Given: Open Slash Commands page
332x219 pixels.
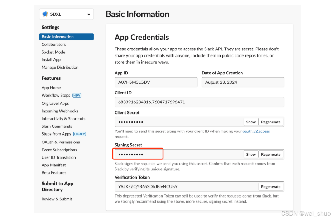Looking at the screenshot, I should [x=57, y=126].
